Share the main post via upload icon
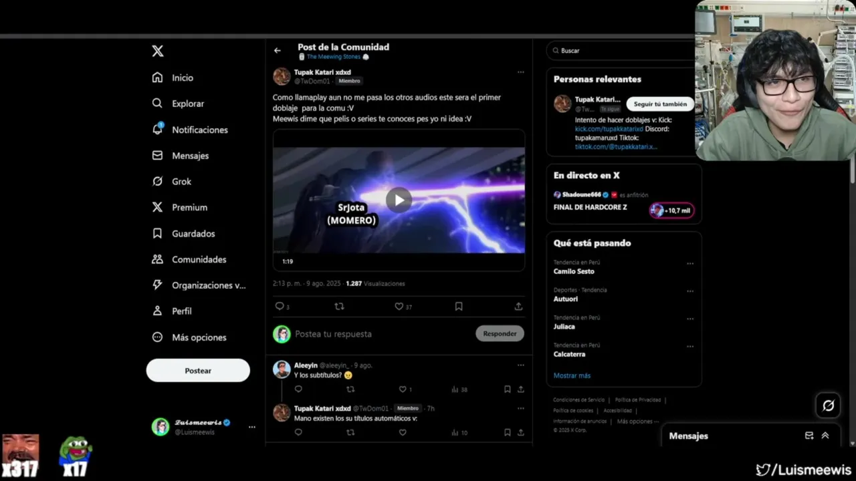Image resolution: width=856 pixels, height=481 pixels. point(518,307)
